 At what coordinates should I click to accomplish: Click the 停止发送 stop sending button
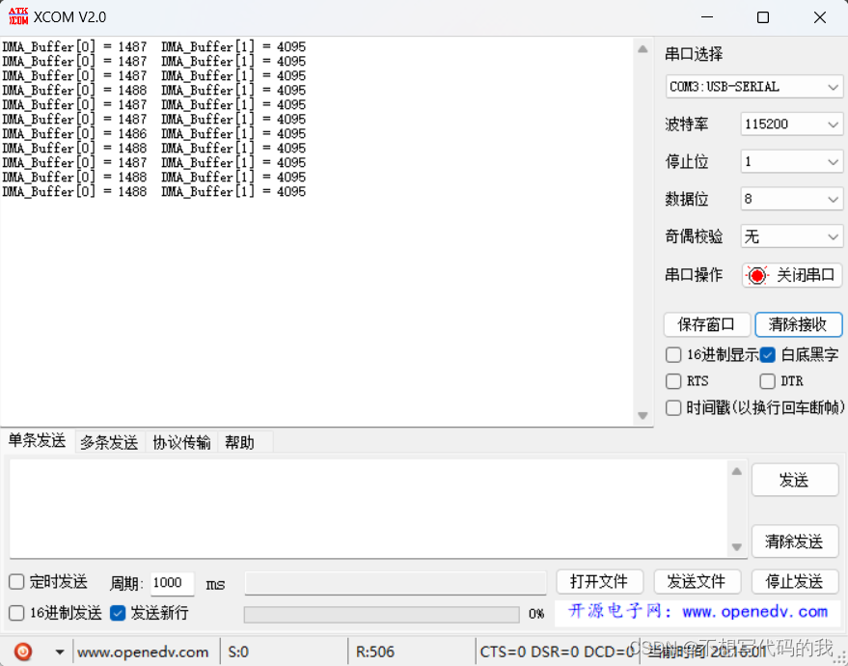point(795,582)
